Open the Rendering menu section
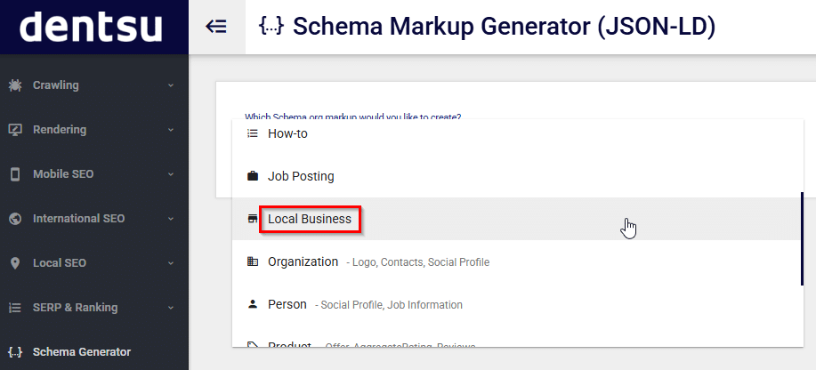The height and width of the screenshot is (370, 816). coord(94,130)
